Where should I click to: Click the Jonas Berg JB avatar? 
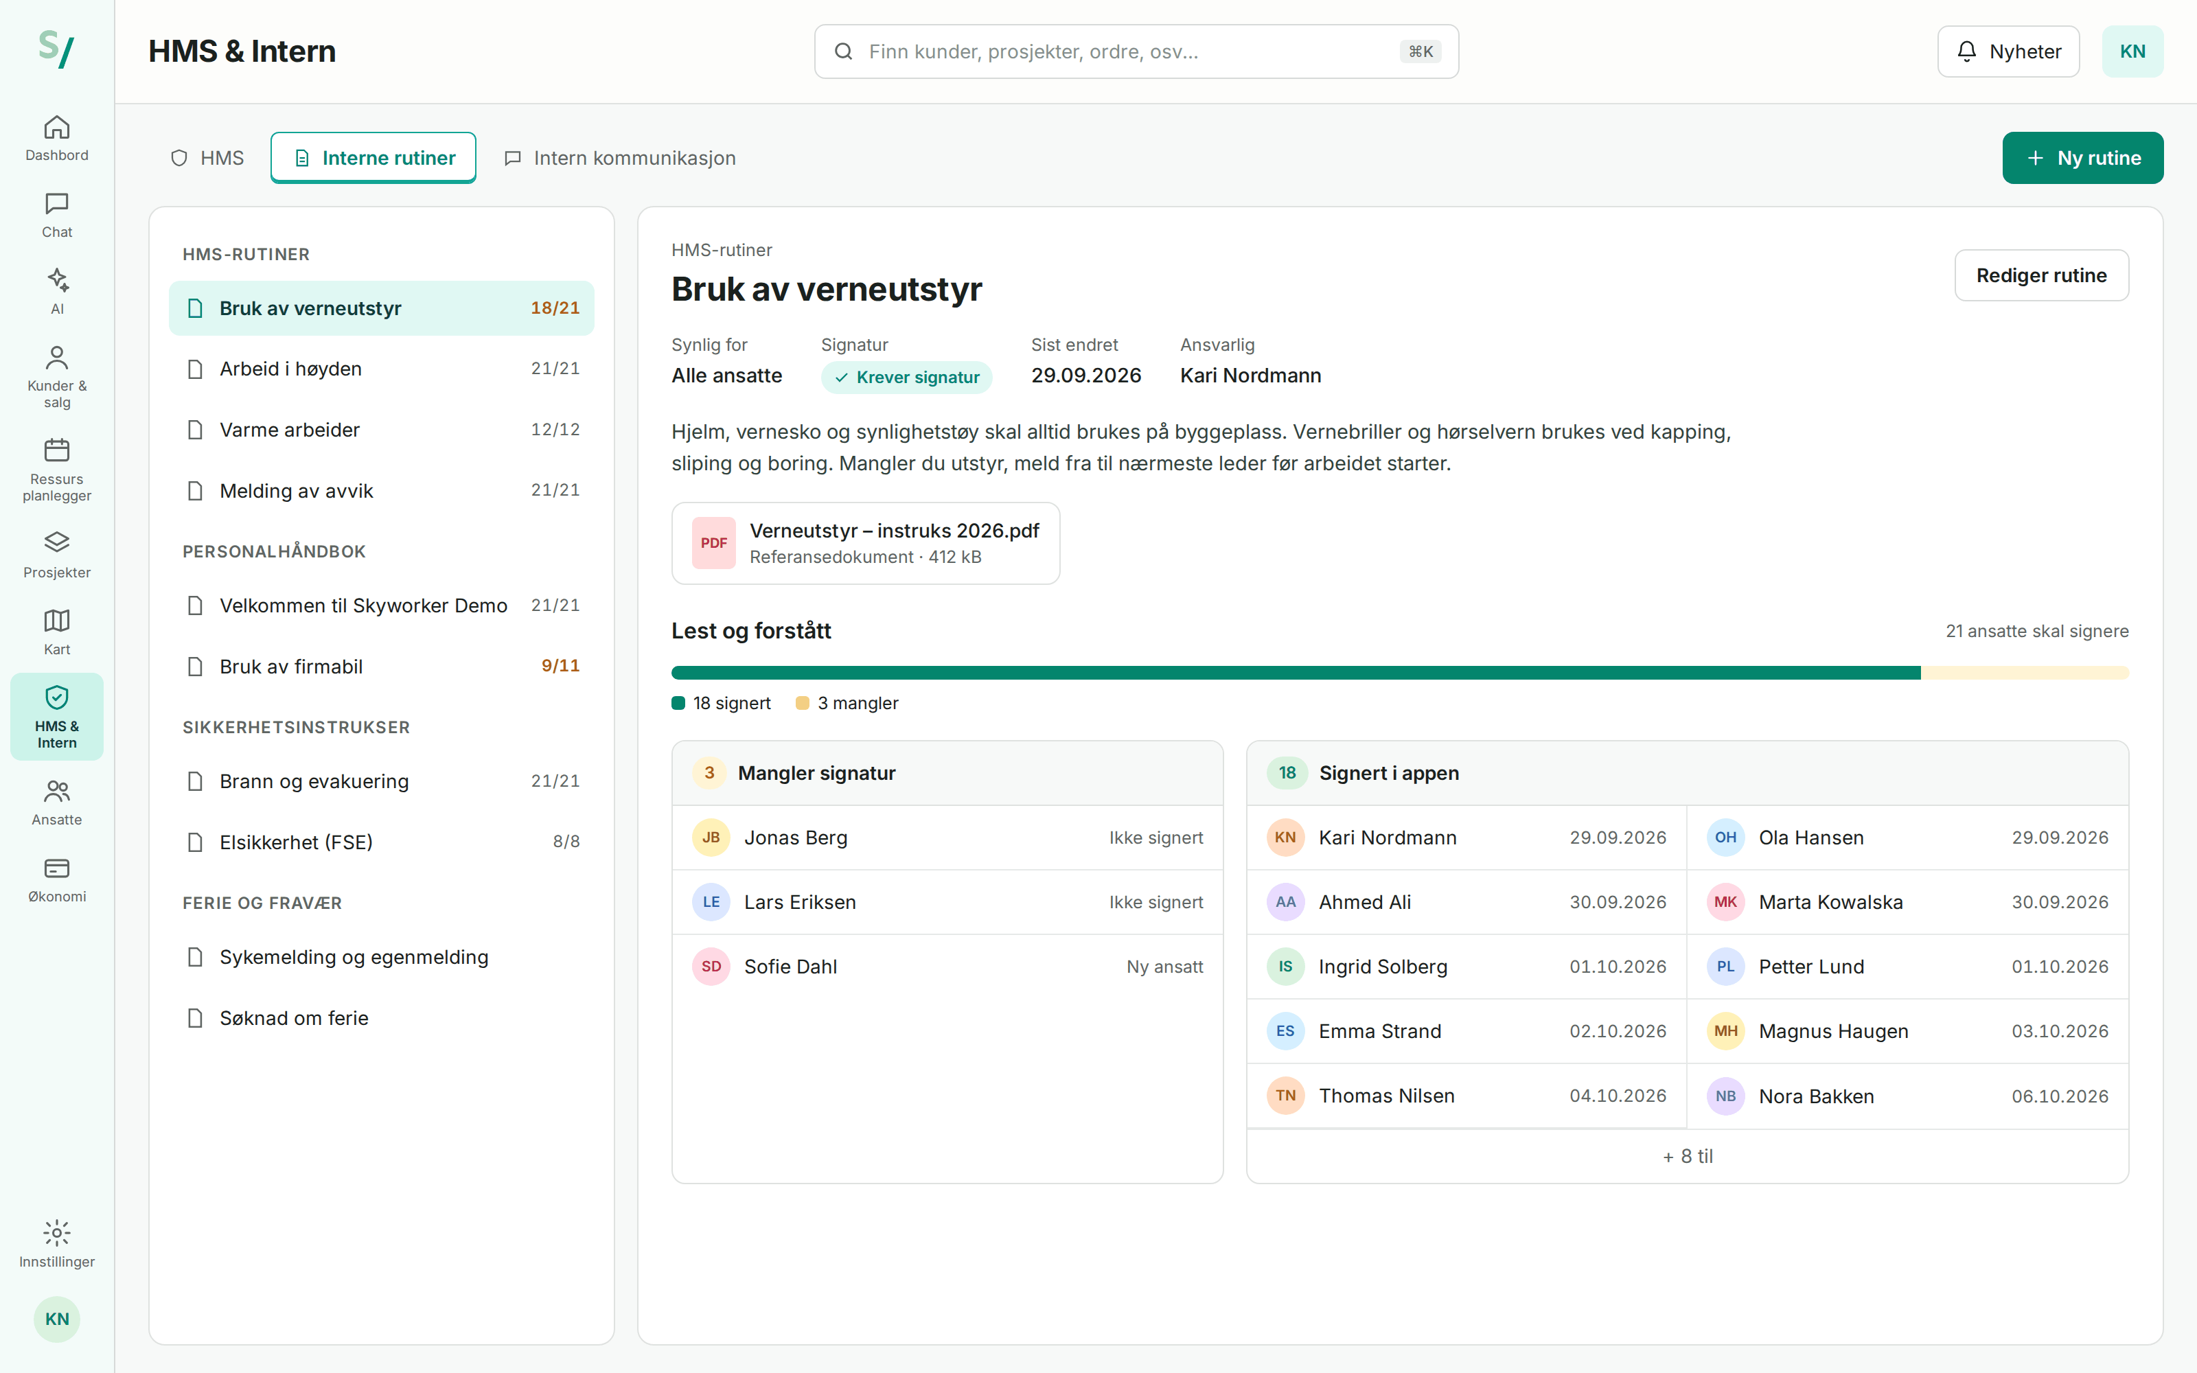711,838
